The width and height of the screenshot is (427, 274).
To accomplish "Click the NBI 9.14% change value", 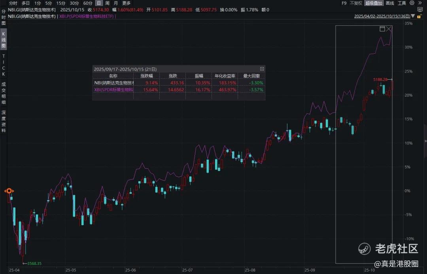I will [x=152, y=82].
